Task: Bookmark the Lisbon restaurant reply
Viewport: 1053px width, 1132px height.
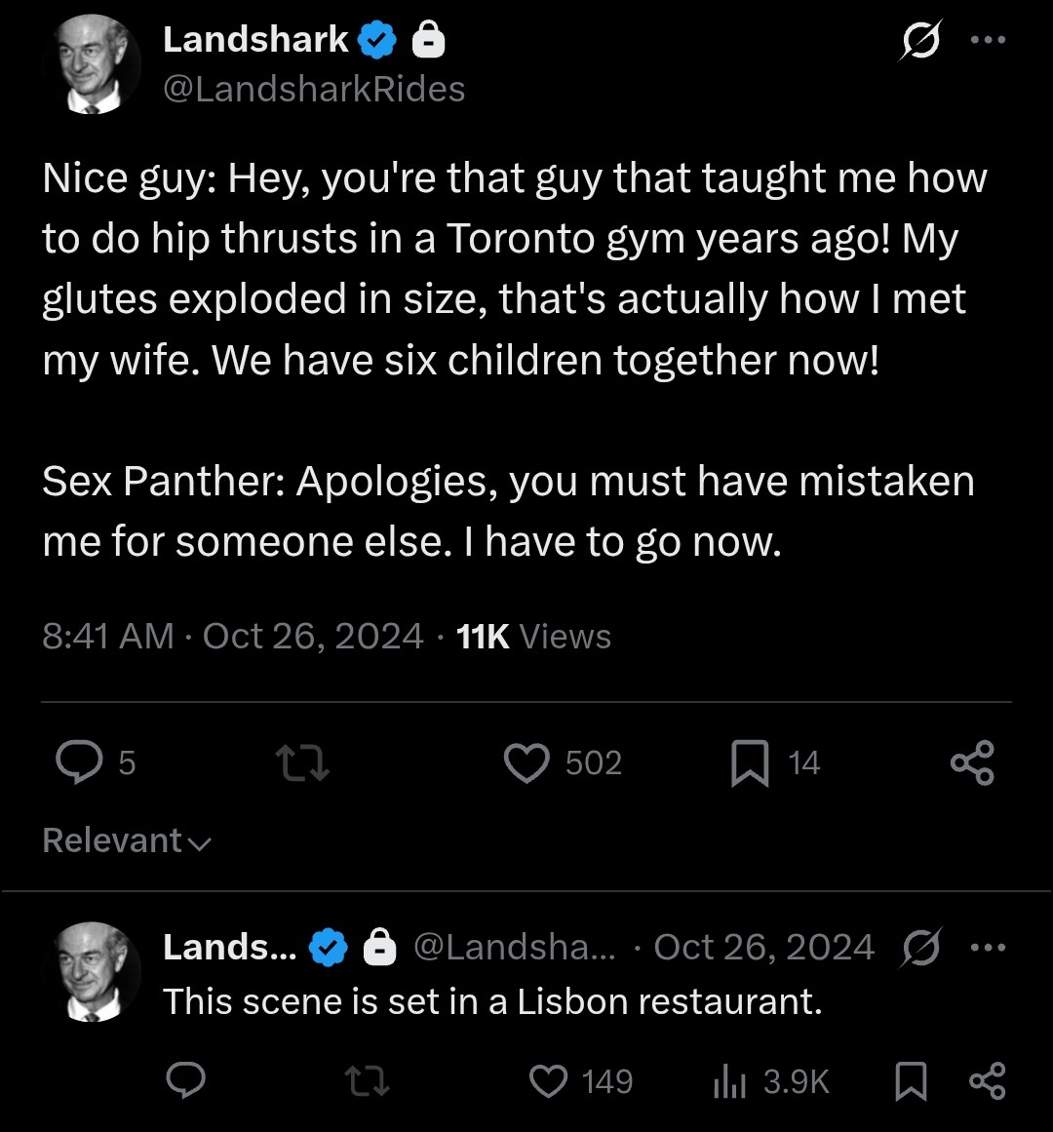Action: pos(911,1081)
